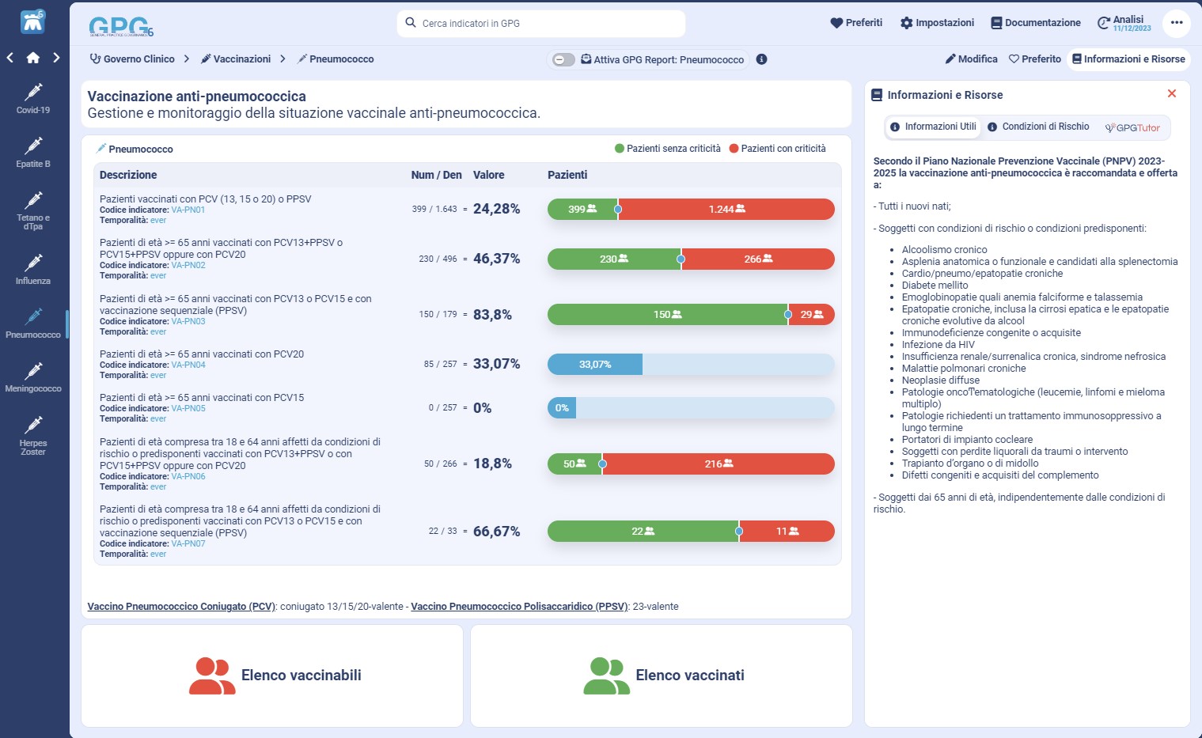Expand the sidebar with right chevron
This screenshot has height=738, width=1202.
pyautogui.click(x=56, y=58)
